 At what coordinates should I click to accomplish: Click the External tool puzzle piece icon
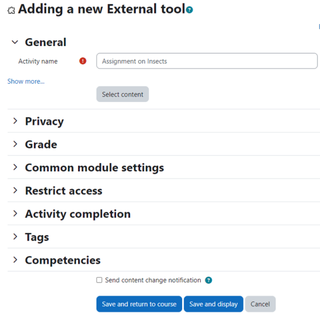coord(11,10)
